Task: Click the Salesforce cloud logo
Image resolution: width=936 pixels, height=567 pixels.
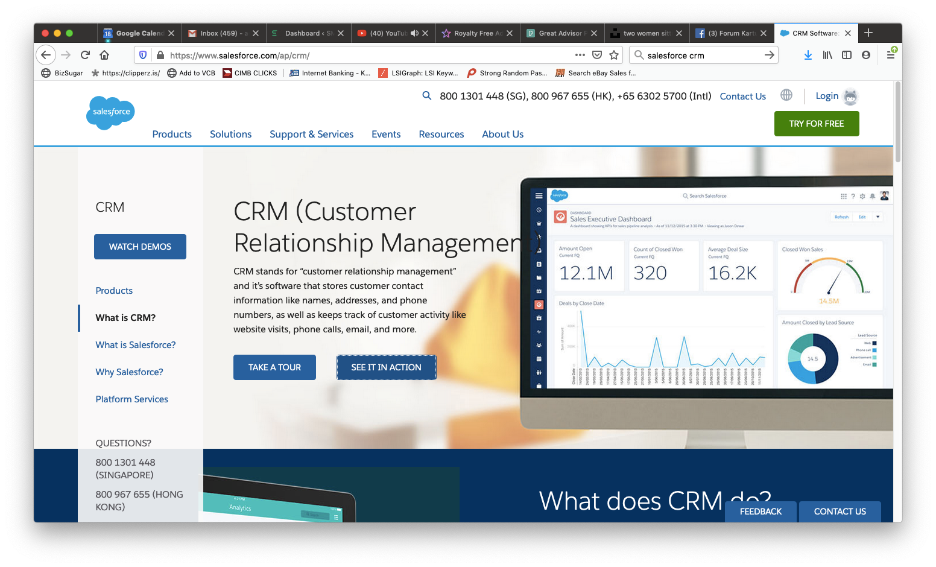Action: pyautogui.click(x=110, y=113)
